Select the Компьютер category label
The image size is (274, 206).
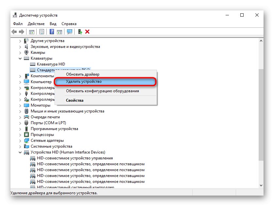click(41, 82)
